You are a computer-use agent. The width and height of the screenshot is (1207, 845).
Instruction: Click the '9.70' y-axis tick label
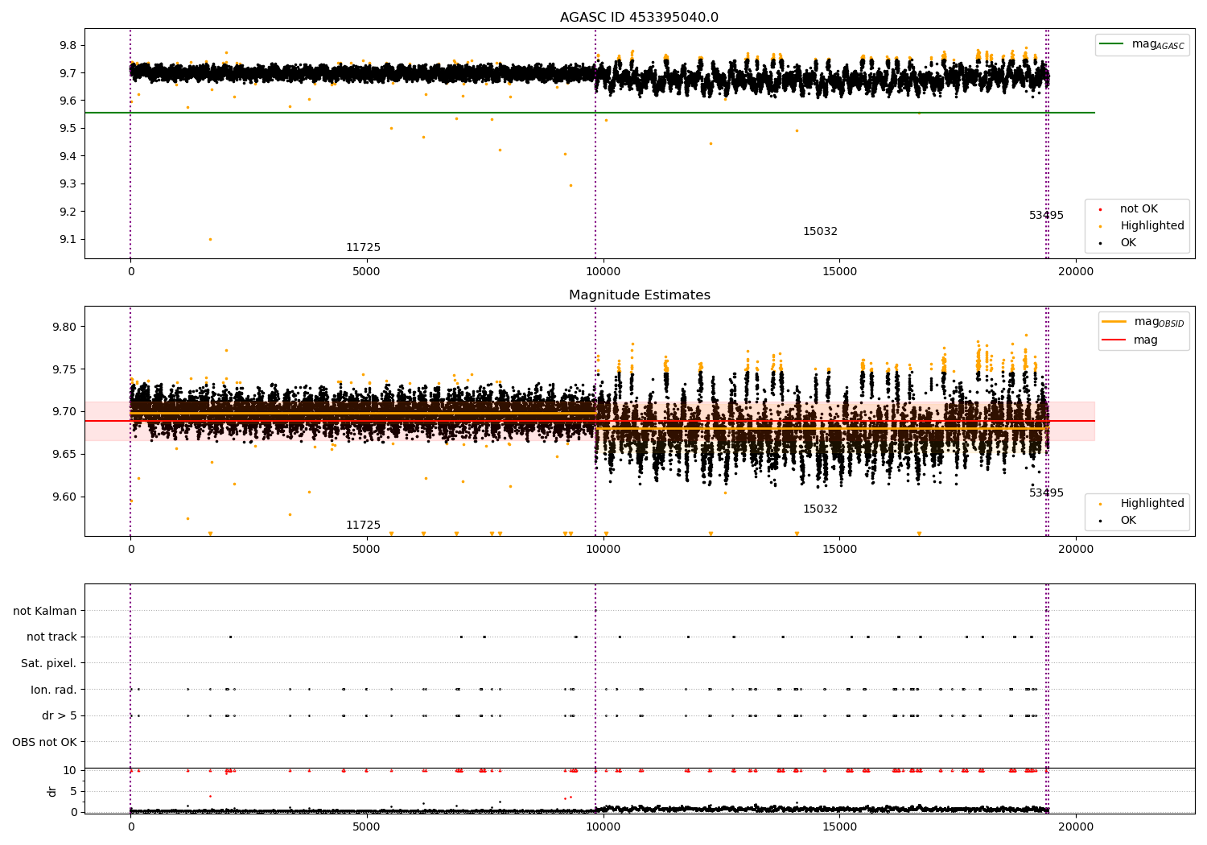pos(65,412)
